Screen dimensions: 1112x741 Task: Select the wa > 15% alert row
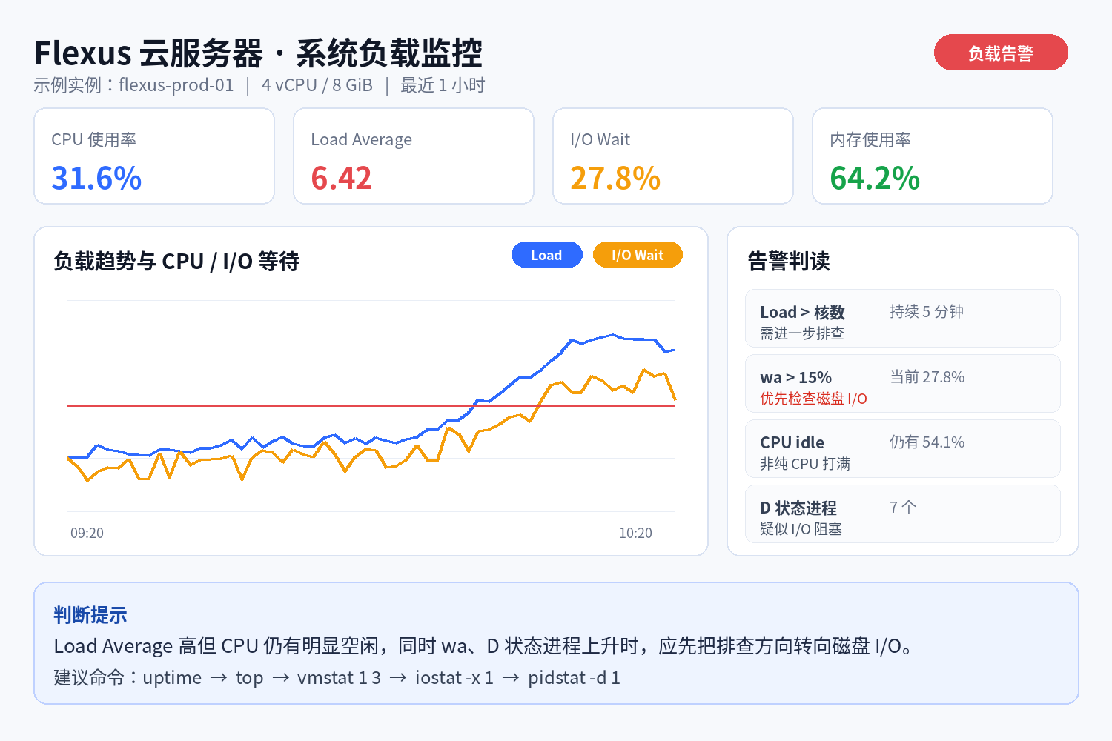903,384
